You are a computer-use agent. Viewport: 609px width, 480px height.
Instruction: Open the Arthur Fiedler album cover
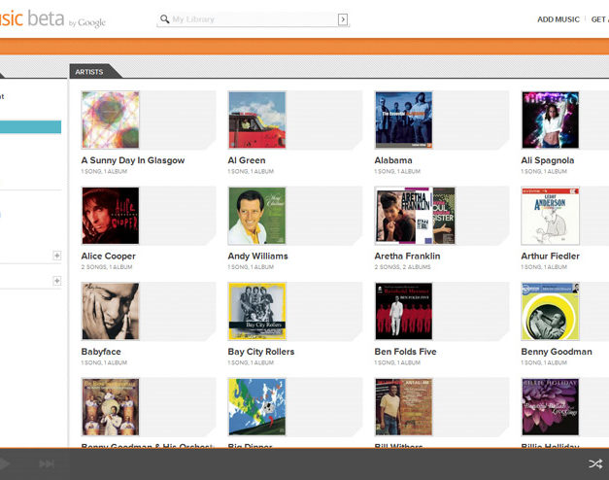(x=551, y=216)
